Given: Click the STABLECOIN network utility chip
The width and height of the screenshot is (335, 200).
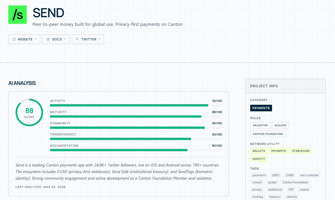Looking at the screenshot, I should pyautogui.click(x=300, y=151).
